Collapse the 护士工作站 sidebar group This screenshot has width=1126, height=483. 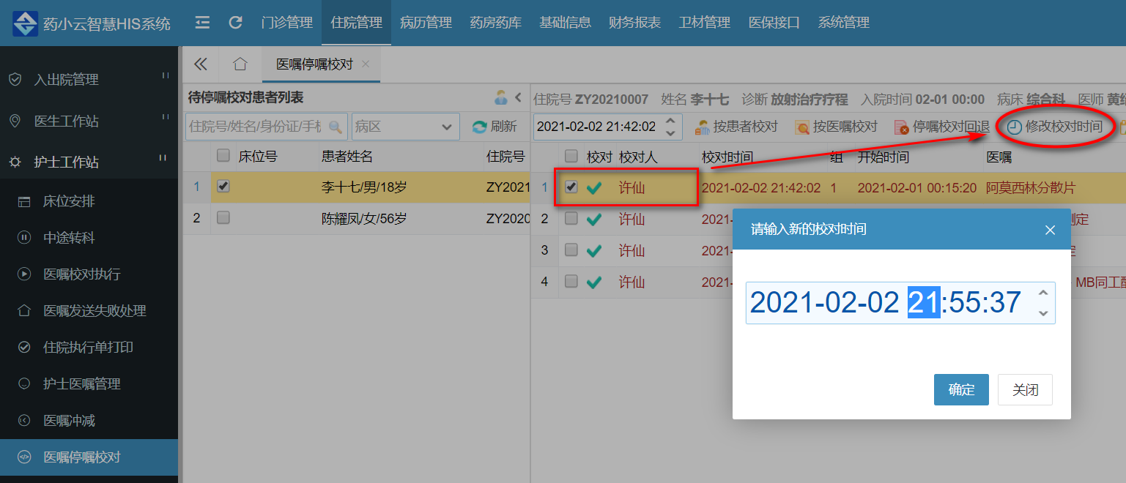click(89, 162)
